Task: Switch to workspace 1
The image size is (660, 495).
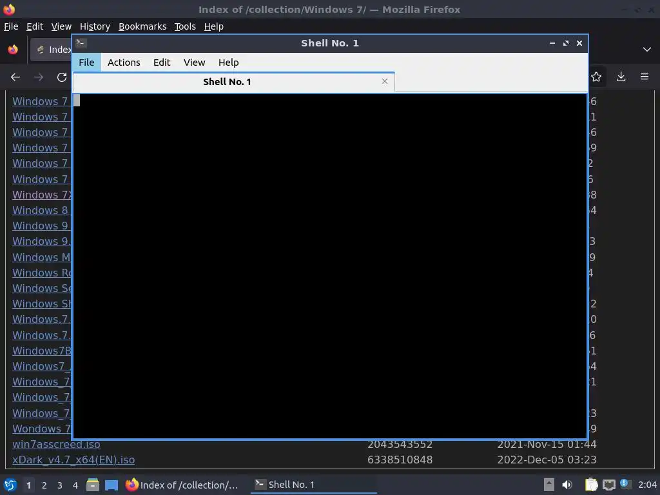Action: tap(28, 485)
